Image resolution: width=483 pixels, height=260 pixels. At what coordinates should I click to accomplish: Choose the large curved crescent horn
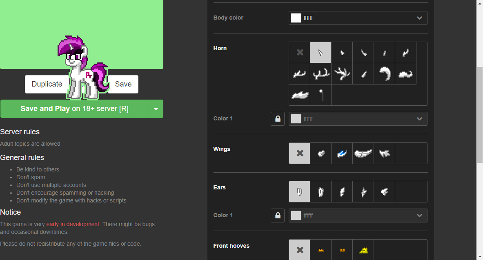[385, 73]
